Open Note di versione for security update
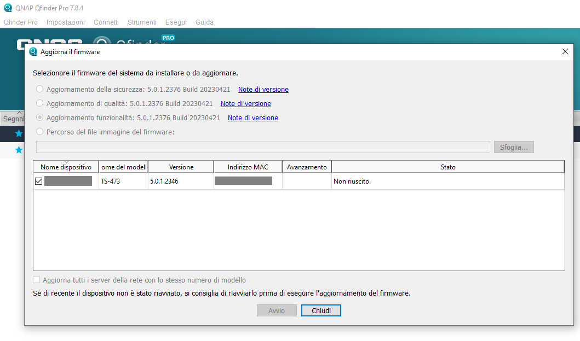 (263, 90)
